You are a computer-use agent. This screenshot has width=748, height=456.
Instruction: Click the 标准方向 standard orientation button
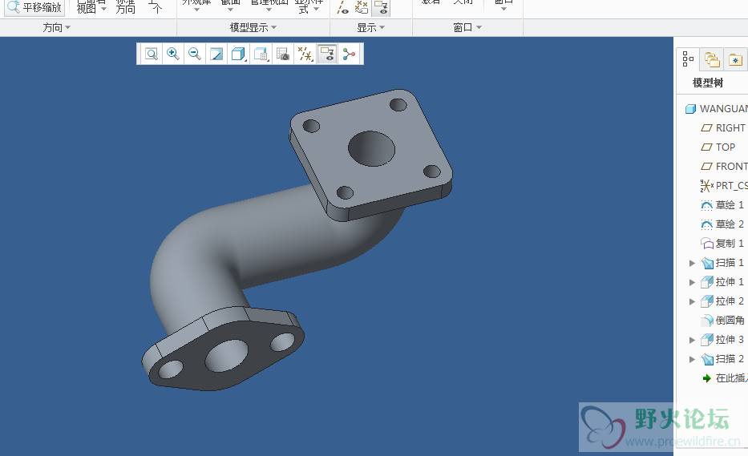pyautogui.click(x=125, y=8)
